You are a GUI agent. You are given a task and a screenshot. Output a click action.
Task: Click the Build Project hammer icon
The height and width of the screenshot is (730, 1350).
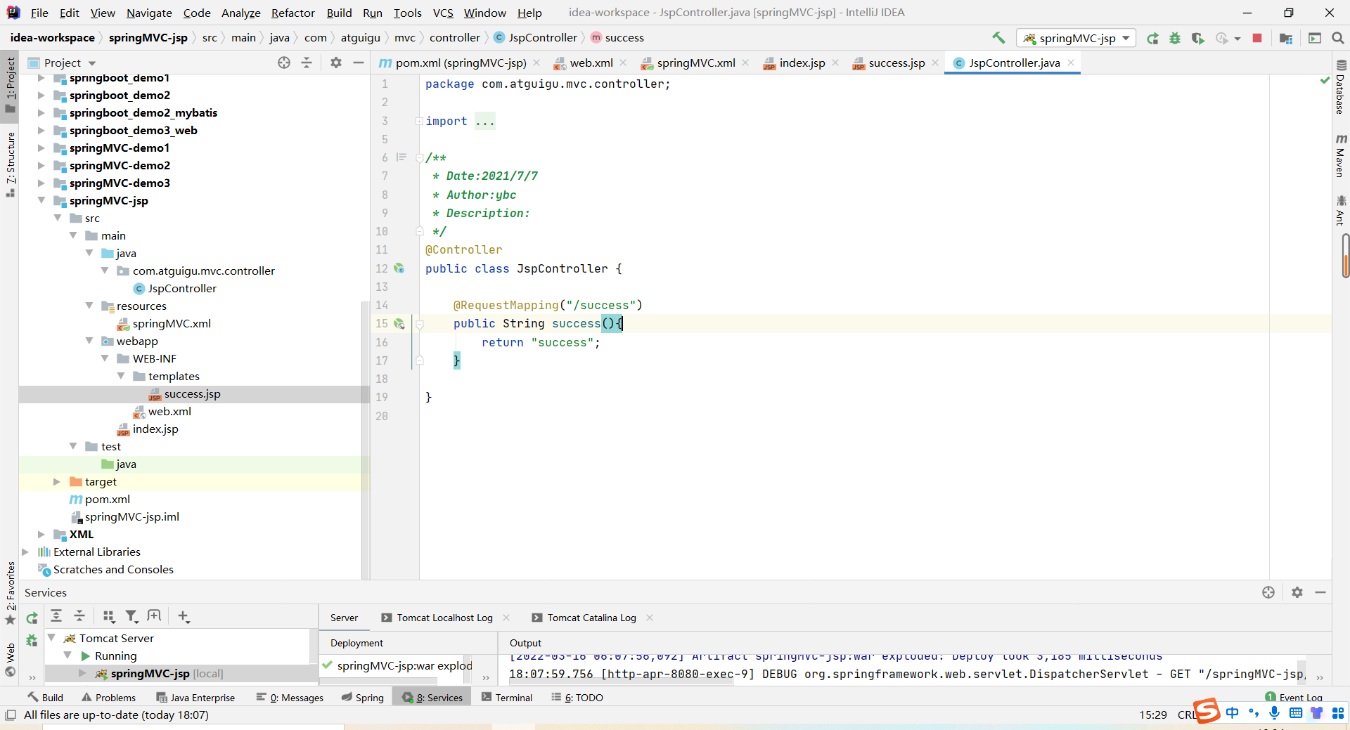pyautogui.click(x=998, y=38)
